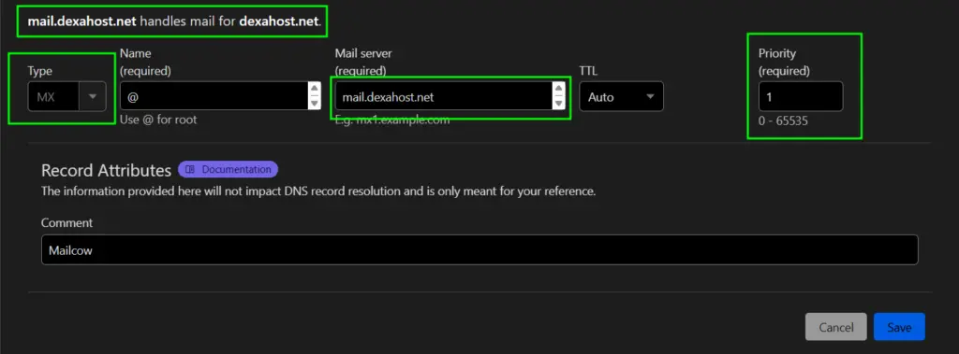Click the Mail server field mail.dexahost.net
Screen dimensions: 959x354
pyautogui.click(x=450, y=96)
